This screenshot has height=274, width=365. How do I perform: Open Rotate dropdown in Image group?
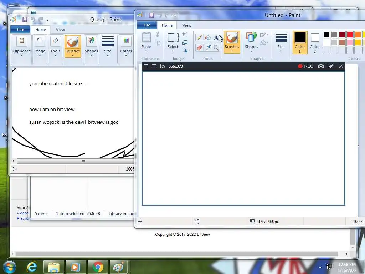(186, 50)
